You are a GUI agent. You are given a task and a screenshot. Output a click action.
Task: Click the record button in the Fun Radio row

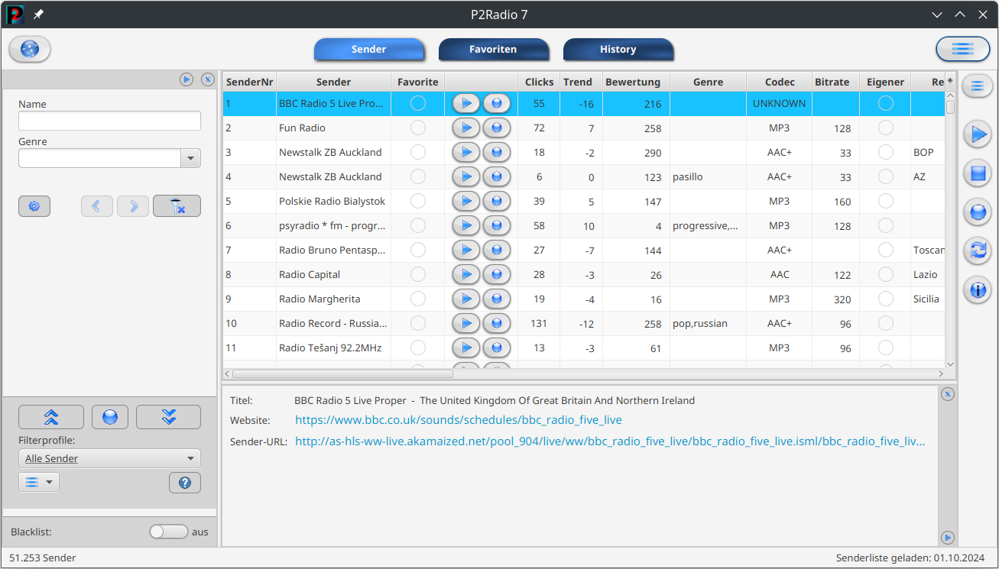pyautogui.click(x=497, y=128)
